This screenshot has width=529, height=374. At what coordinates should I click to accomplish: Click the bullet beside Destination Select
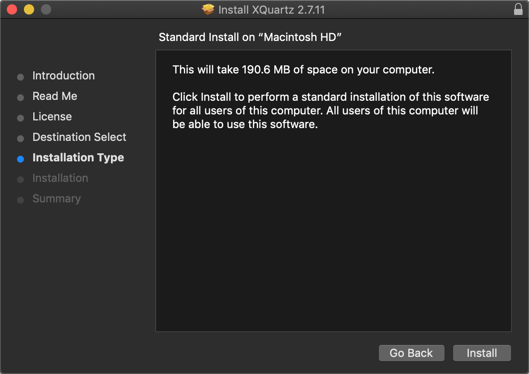pos(20,139)
